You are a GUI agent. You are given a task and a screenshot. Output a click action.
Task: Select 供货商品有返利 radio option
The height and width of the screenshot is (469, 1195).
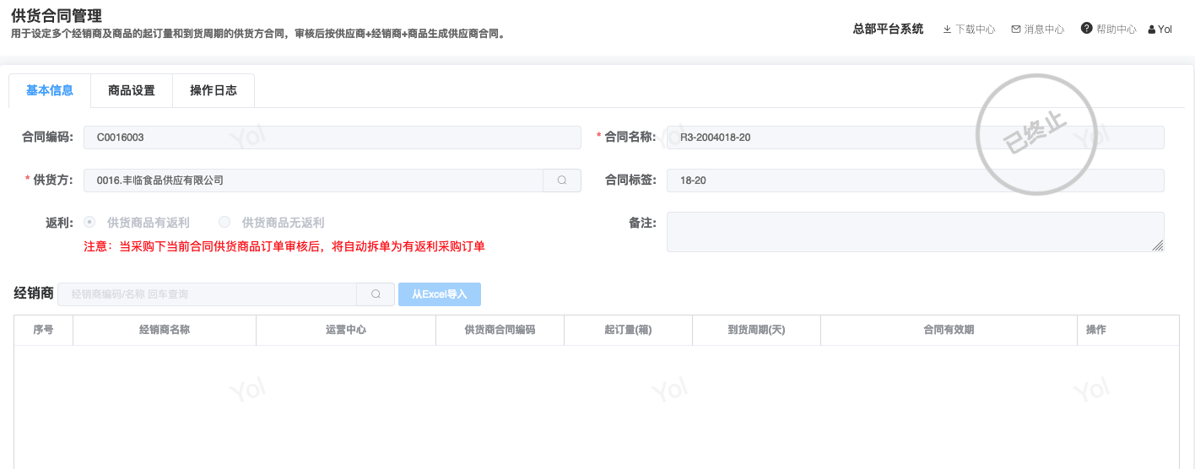(137, 223)
